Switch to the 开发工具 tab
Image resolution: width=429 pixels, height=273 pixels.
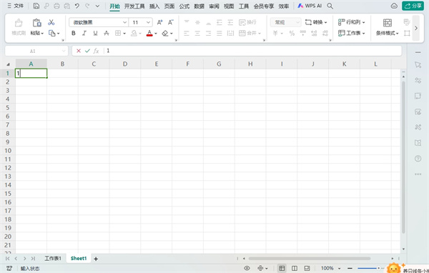pos(134,6)
